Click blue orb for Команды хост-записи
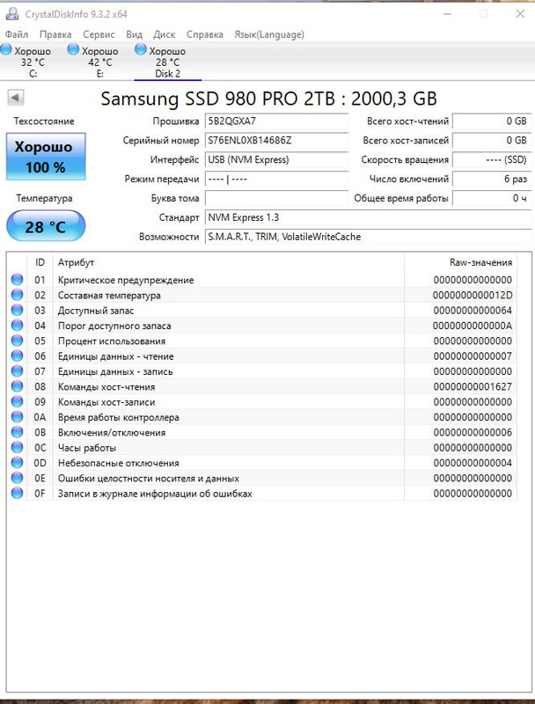This screenshot has height=704, width=535. (x=17, y=401)
